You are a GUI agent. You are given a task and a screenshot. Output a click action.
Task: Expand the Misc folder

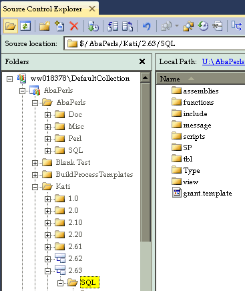(47, 127)
